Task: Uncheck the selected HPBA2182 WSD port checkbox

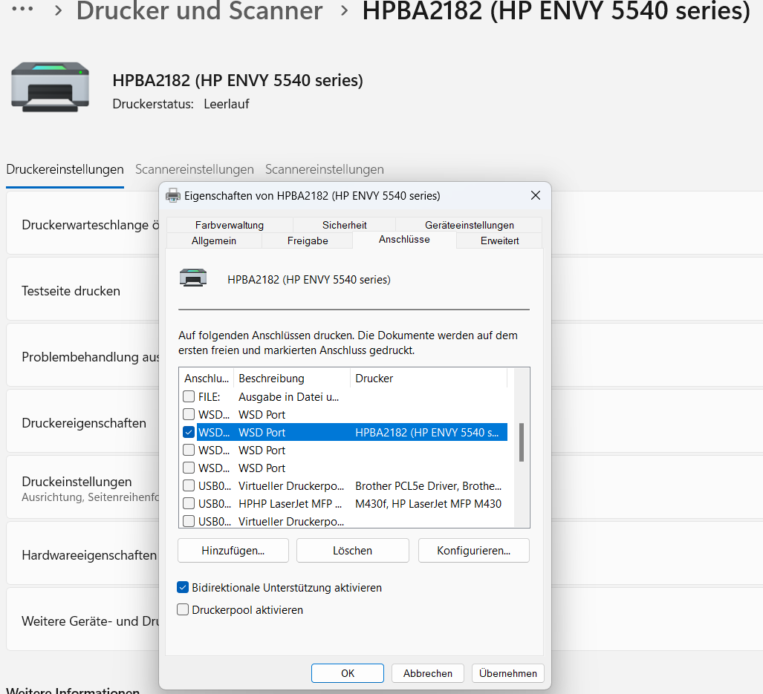Action: click(x=189, y=432)
